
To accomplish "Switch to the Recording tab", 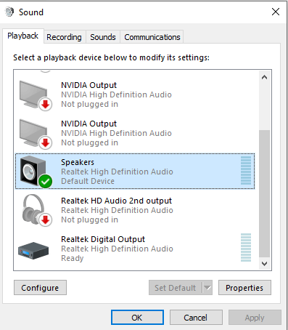I will [64, 37].
